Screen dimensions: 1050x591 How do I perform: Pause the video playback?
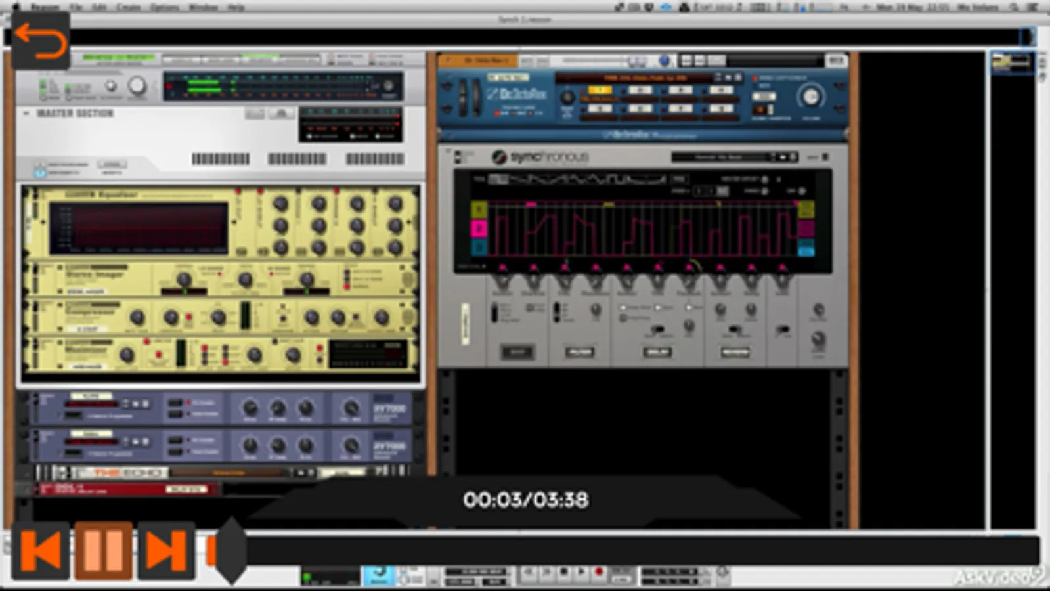click(x=103, y=550)
